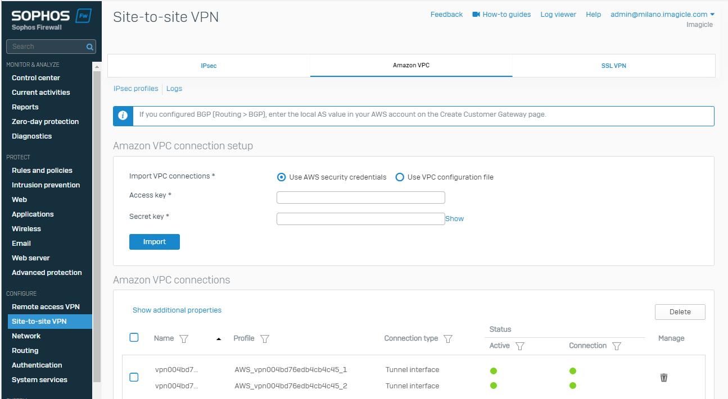Click the search magnifier icon in sidebar
This screenshot has height=399, width=728.
pos(89,47)
